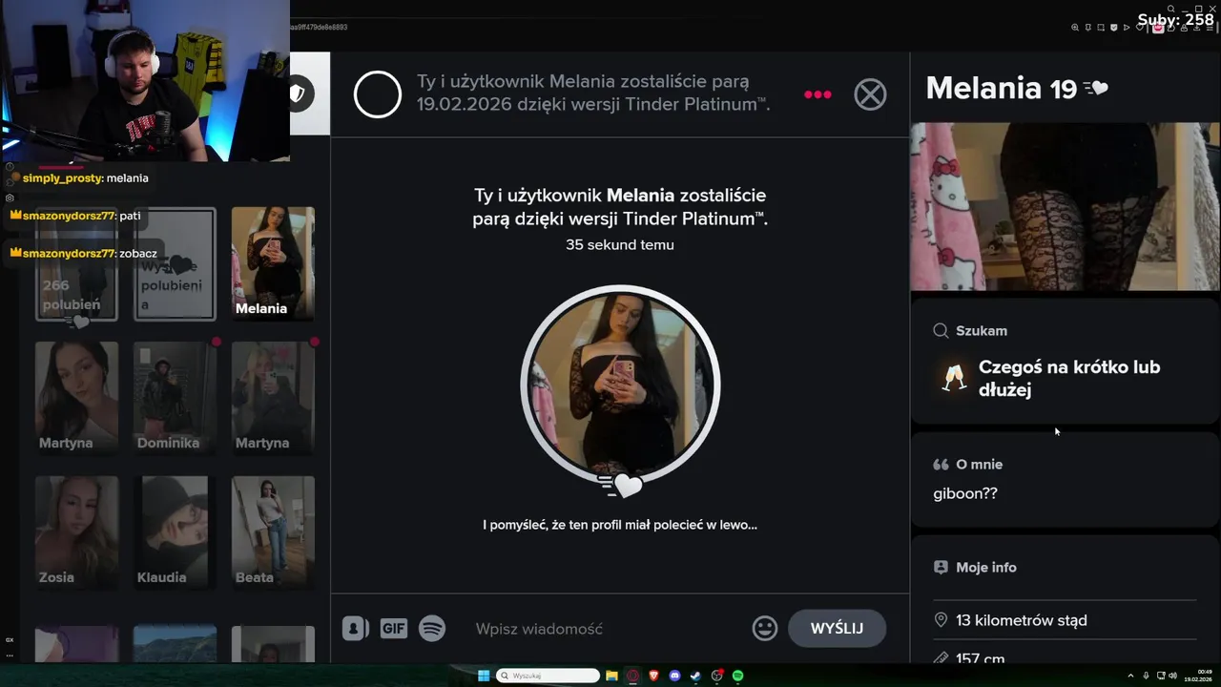Open the Beata match card
Screen dimensions: 1221x687
point(273,531)
